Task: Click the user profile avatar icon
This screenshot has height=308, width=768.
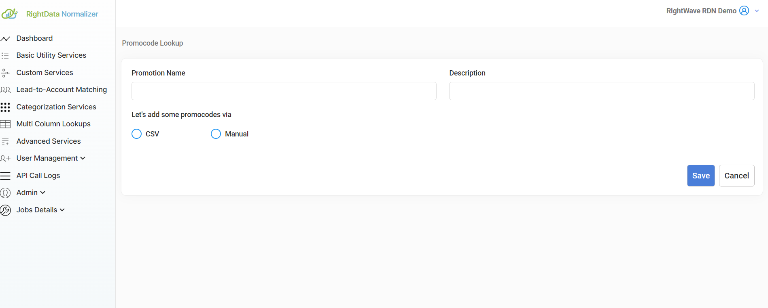Action: (x=744, y=11)
